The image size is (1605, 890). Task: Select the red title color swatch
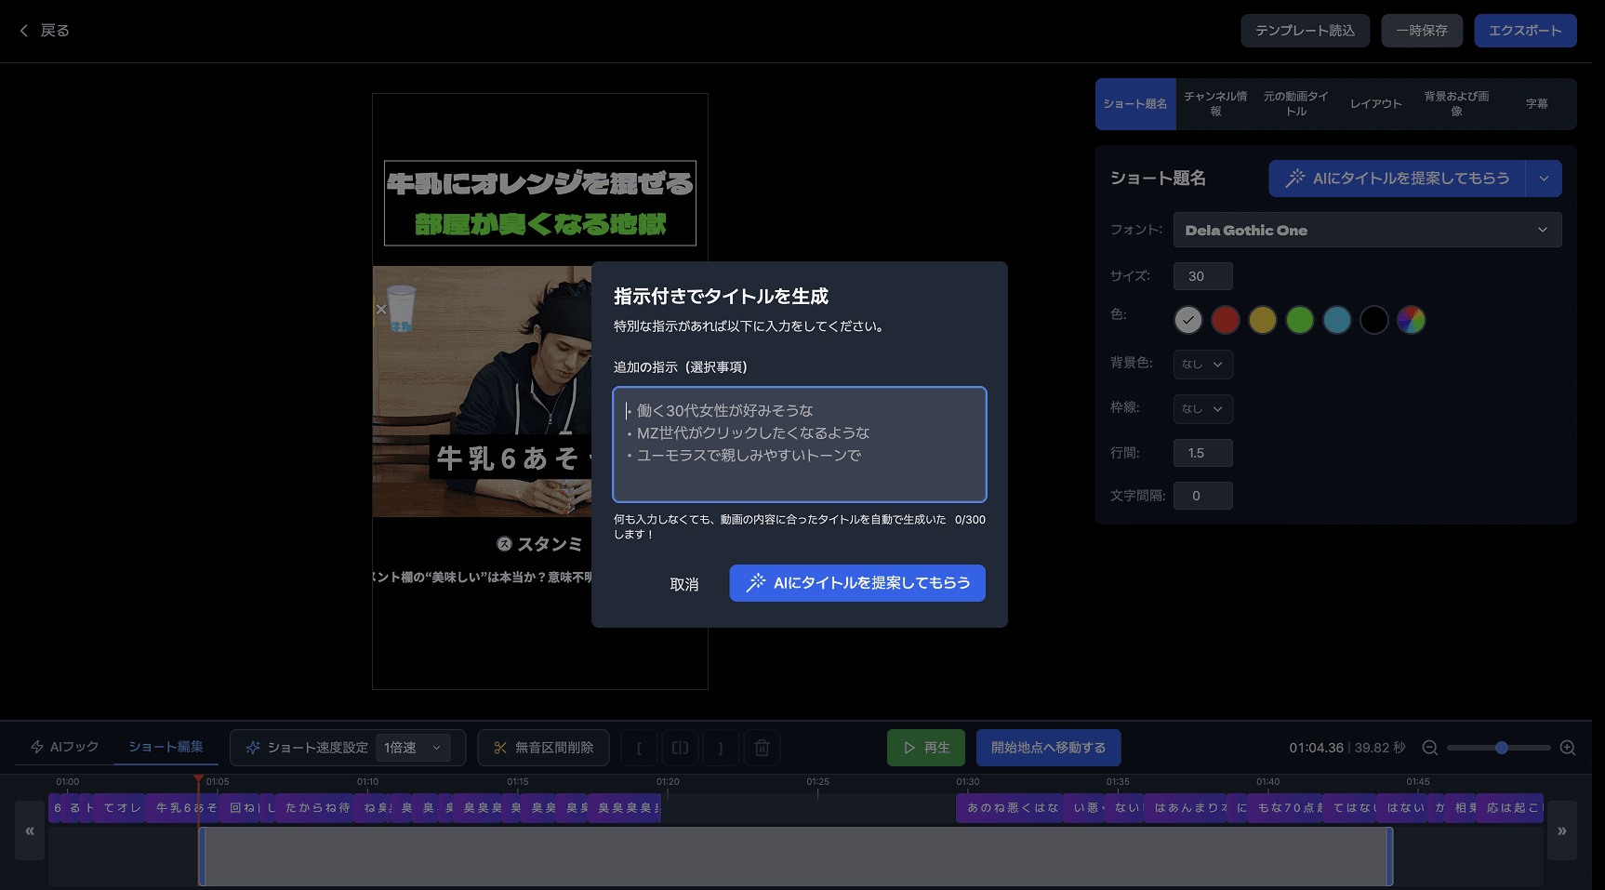coord(1226,320)
